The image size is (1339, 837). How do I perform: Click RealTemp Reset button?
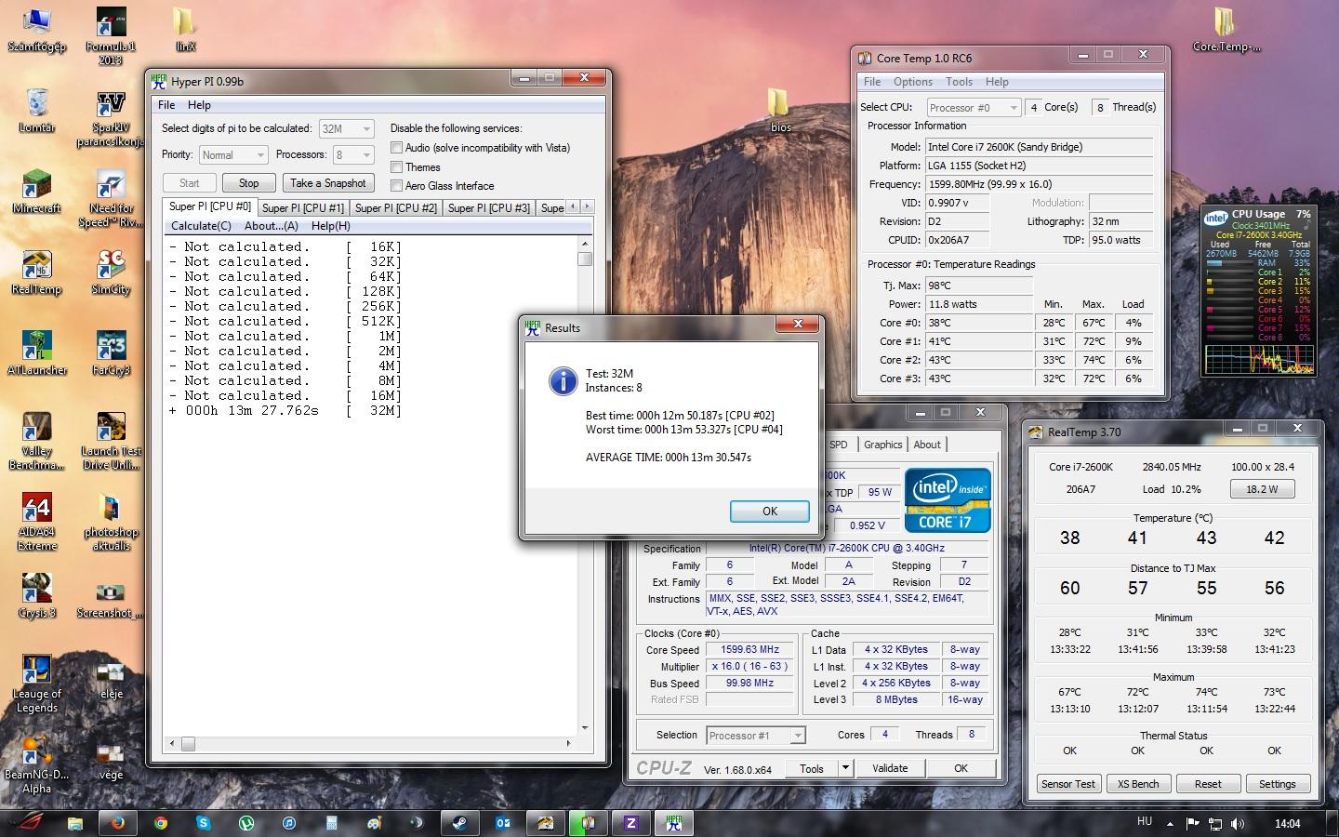coord(1208,784)
